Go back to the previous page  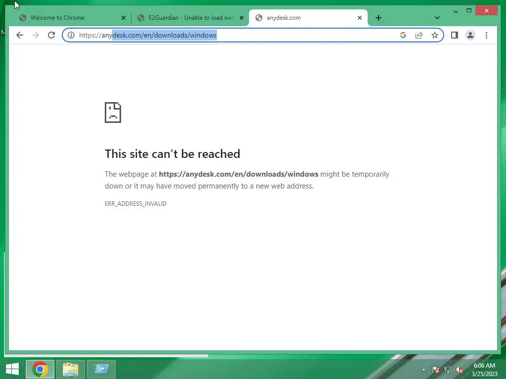pyautogui.click(x=20, y=35)
